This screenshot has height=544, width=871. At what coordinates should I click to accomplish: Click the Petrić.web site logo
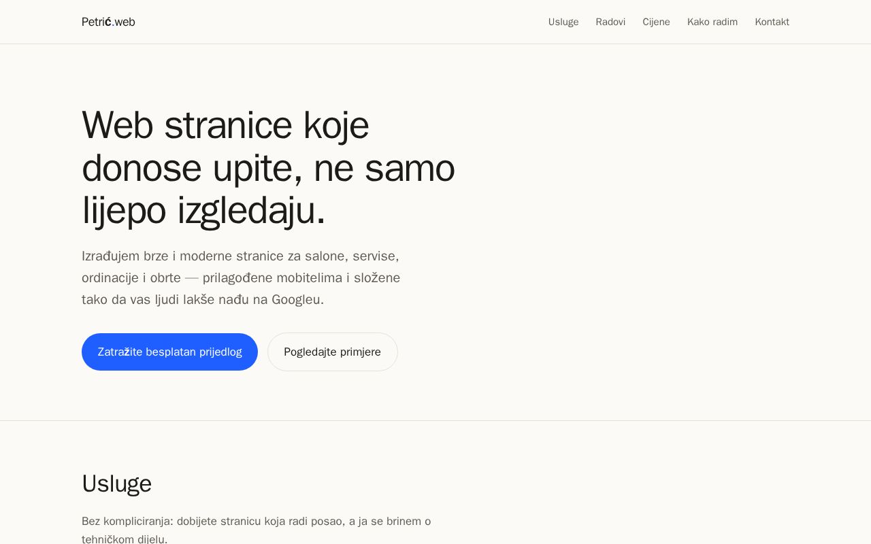108,22
